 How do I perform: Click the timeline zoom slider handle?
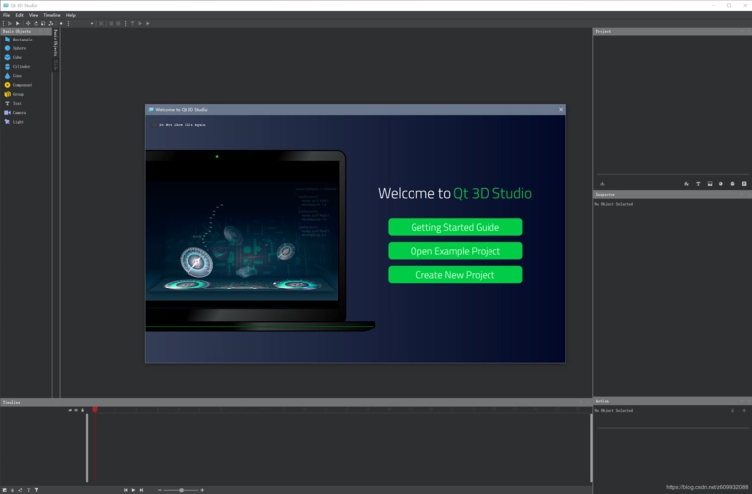[181, 490]
